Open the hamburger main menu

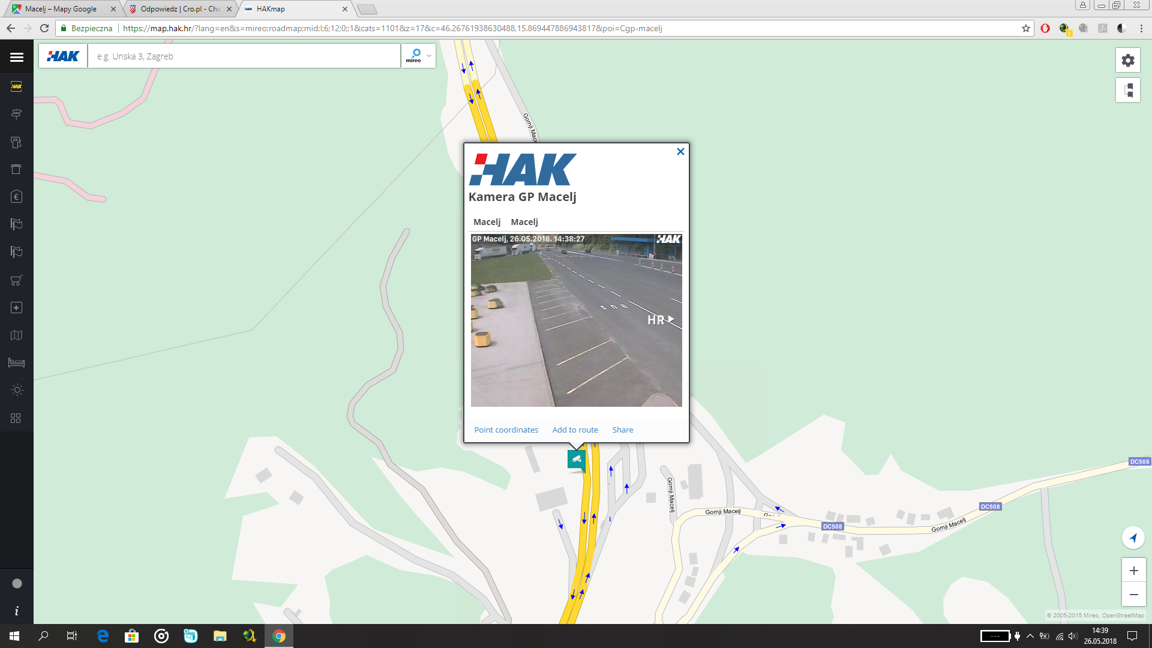17,57
